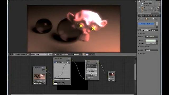The width and height of the screenshot is (169, 95).
Task: Open the properties editor type selector
Action: (x=140, y=16)
